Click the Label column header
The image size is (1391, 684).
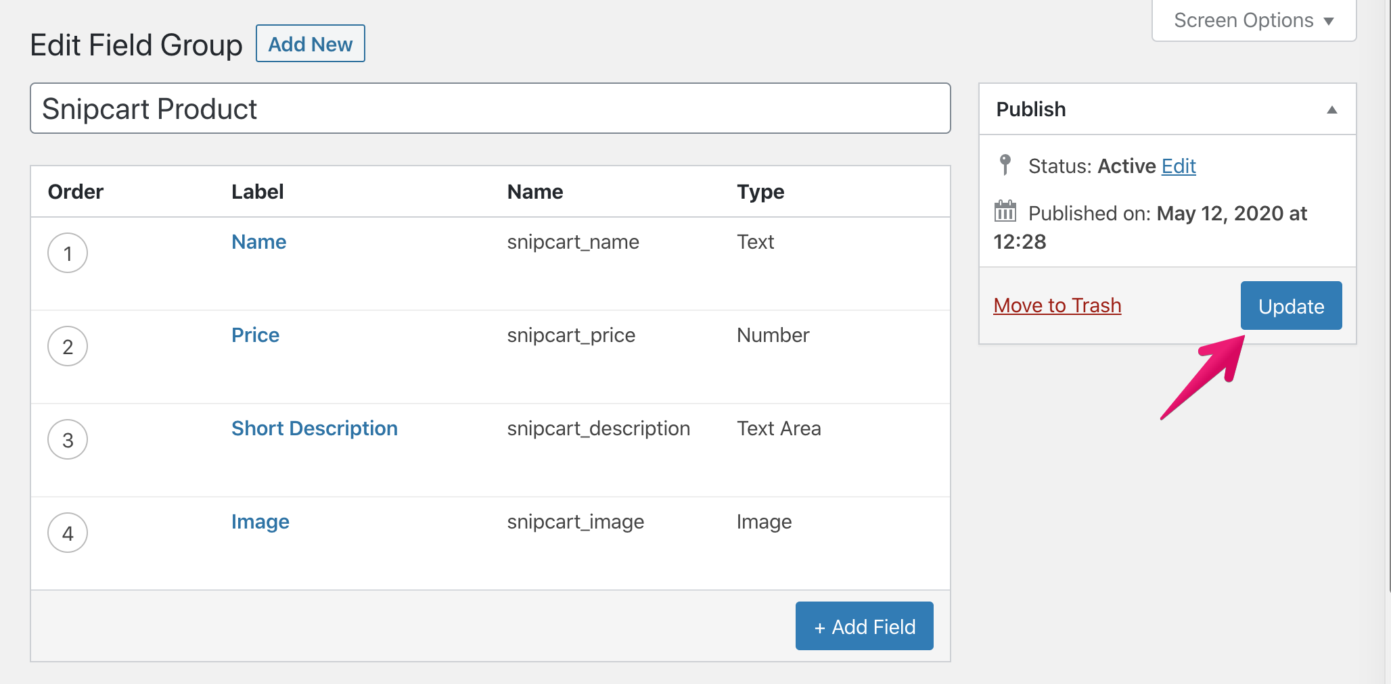[x=257, y=192]
